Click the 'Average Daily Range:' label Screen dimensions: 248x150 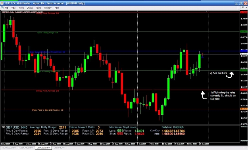[43, 127]
